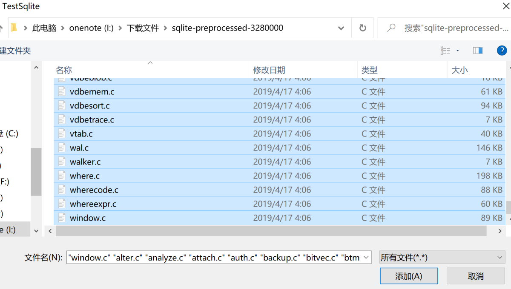Click horizontal scrollbar left arrow

(50, 231)
